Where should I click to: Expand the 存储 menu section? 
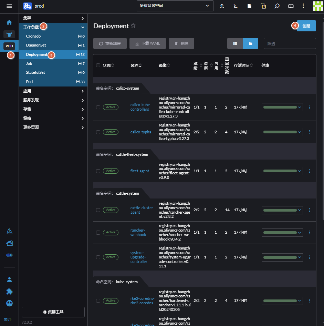53,109
